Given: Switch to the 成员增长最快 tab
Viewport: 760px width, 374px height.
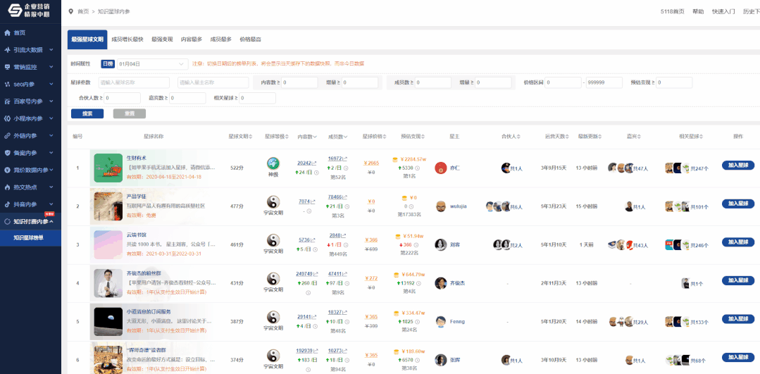Looking at the screenshot, I should (x=127, y=39).
